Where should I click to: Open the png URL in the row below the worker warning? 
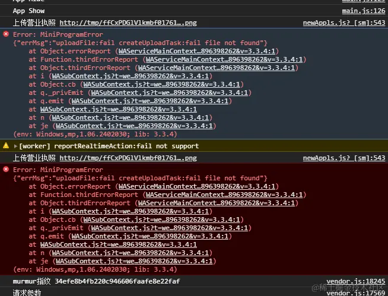(x=128, y=158)
